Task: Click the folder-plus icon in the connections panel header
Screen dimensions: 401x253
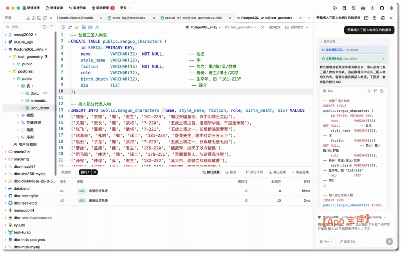Action: coord(39,18)
